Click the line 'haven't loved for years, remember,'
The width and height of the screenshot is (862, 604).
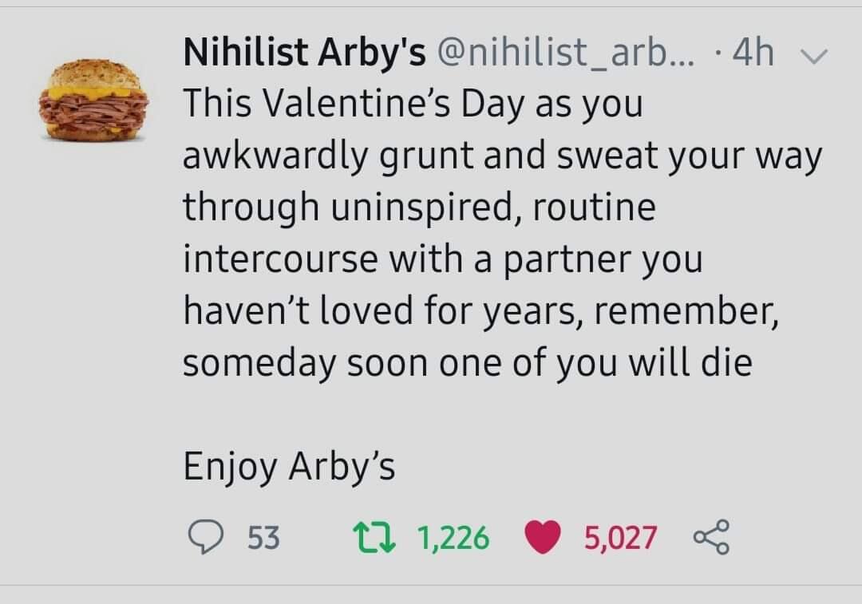pyautogui.click(x=481, y=311)
